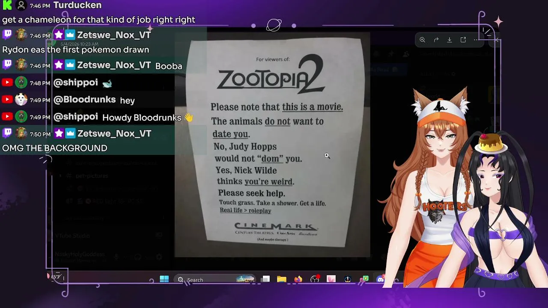548x308 pixels.
Task: Open Task View on the taskbar
Action: (266, 279)
